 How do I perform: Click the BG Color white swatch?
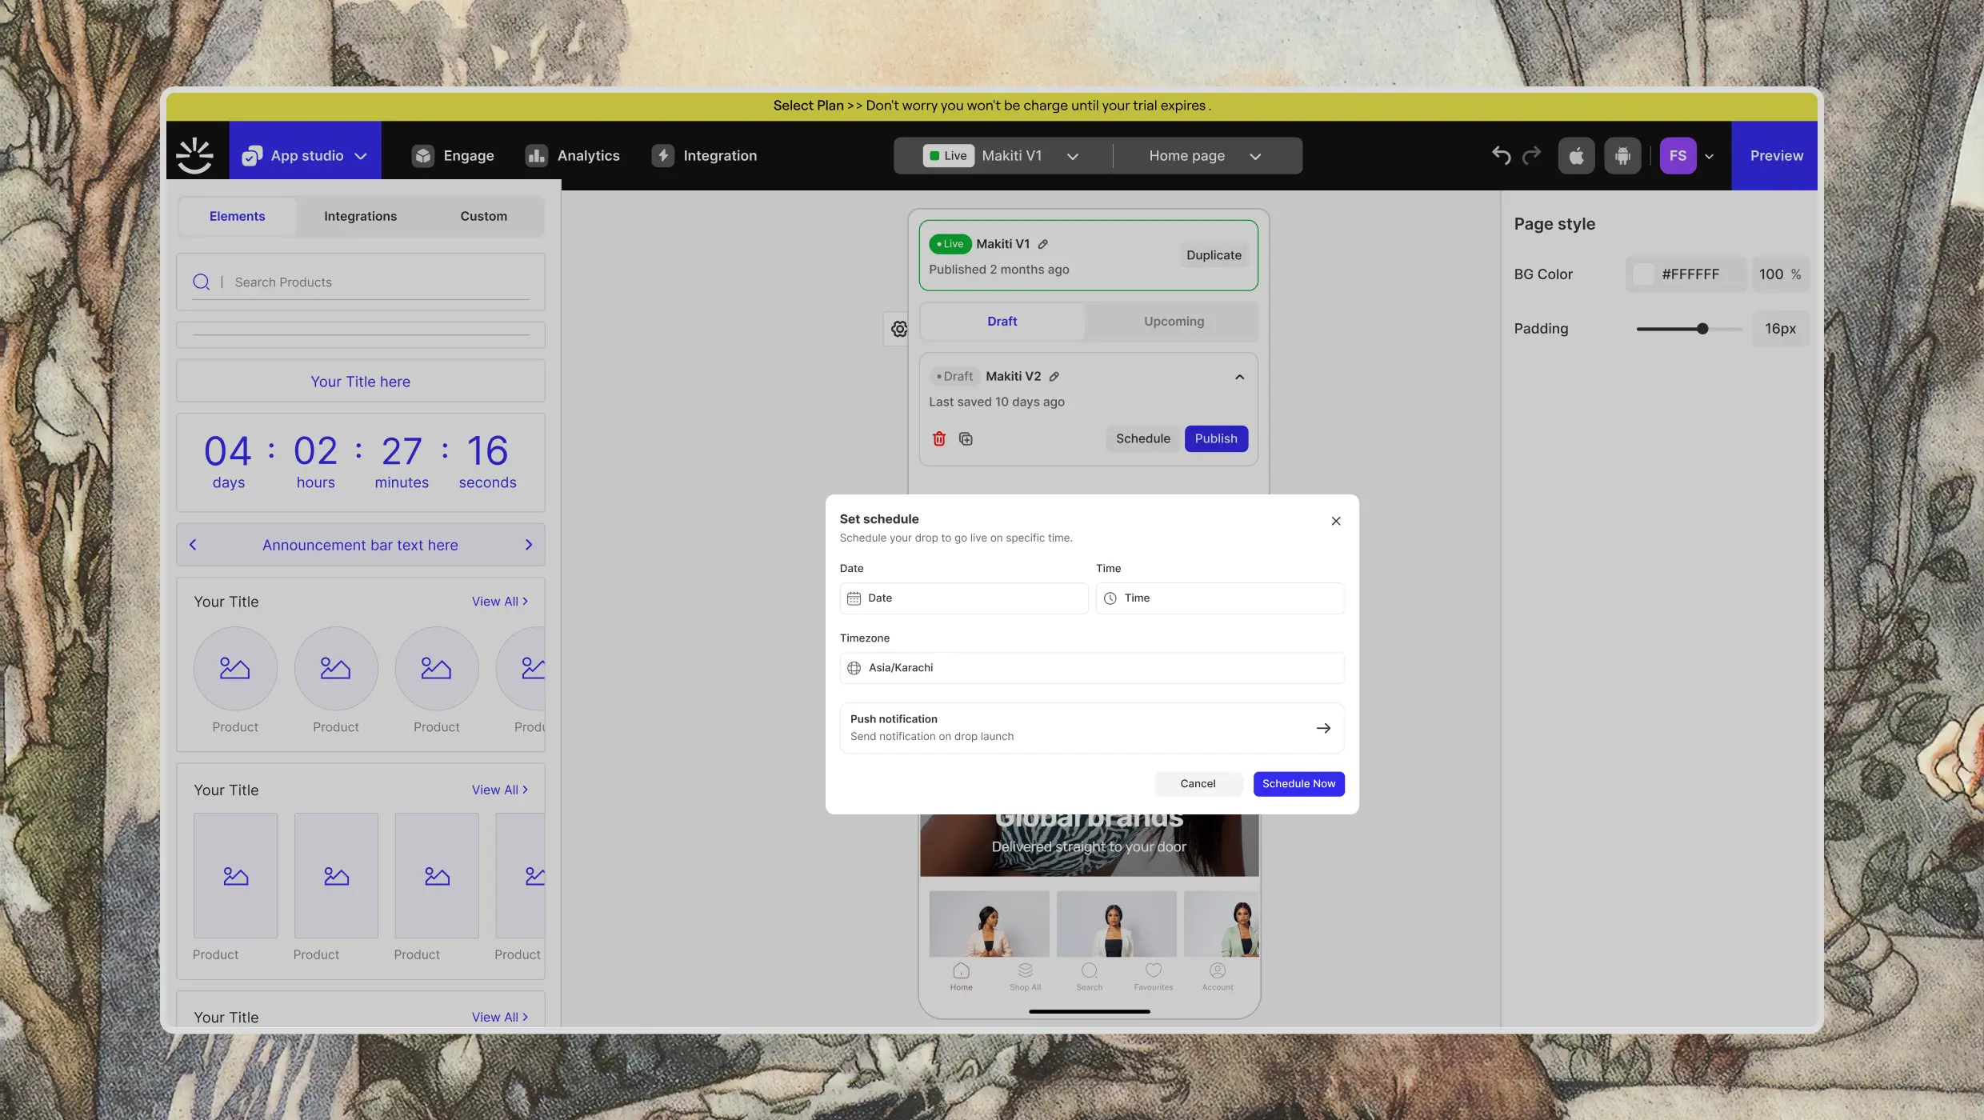point(1643,274)
